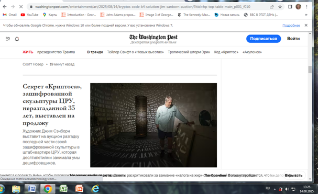Open Excel from the taskbar
Image resolution: width=318 pixels, height=196 pixels.
pyautogui.click(x=63, y=189)
